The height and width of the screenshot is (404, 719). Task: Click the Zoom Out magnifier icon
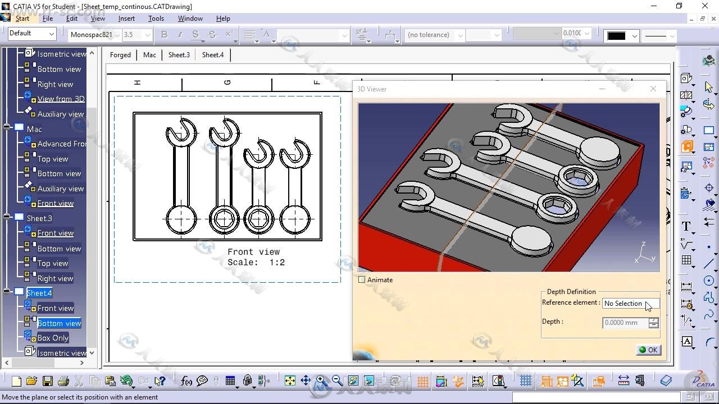[337, 381]
